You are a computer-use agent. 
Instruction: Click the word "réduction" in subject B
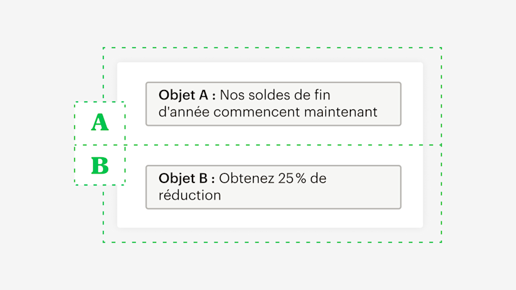coord(190,196)
